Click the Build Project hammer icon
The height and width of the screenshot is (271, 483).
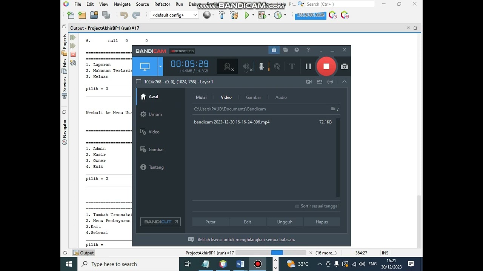pos(222,15)
